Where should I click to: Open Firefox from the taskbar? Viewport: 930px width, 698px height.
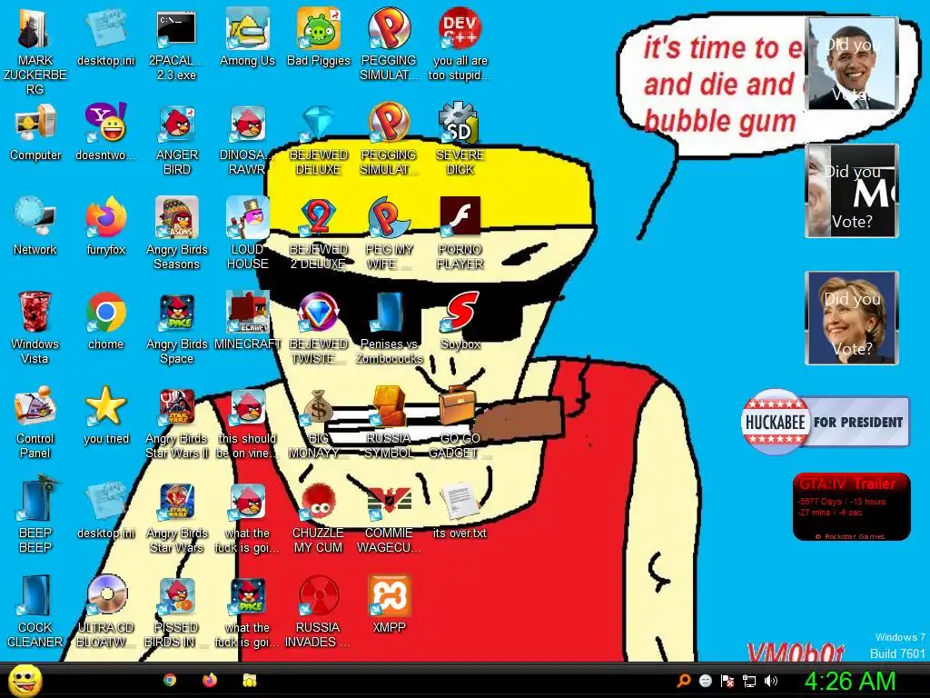pyautogui.click(x=210, y=680)
